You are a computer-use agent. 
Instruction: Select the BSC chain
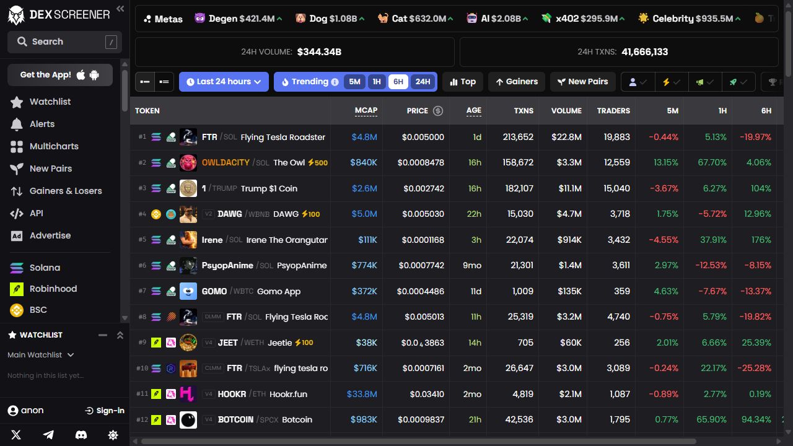[29, 310]
